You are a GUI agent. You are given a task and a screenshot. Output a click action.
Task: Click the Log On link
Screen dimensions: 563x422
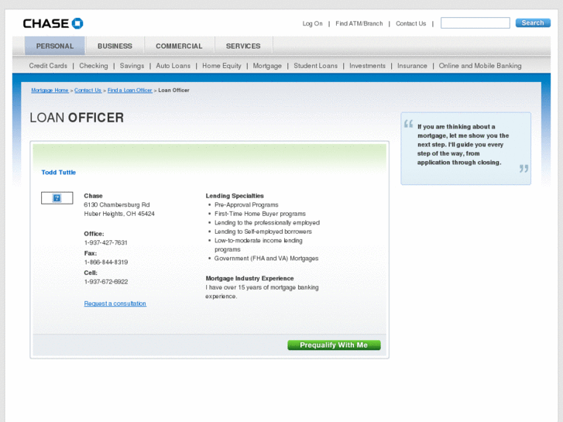pos(312,23)
